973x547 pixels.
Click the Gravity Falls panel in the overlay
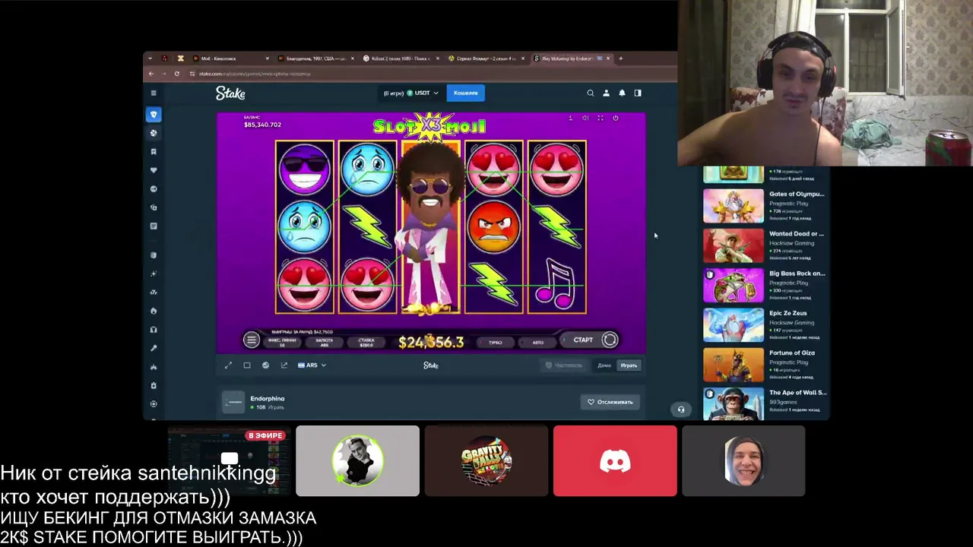coord(486,461)
